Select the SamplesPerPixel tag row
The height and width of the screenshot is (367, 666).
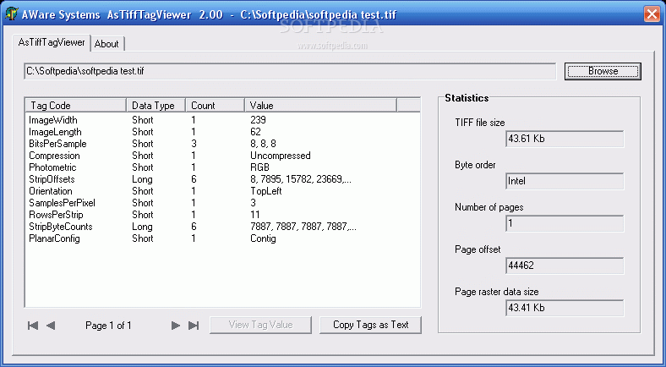[222, 203]
